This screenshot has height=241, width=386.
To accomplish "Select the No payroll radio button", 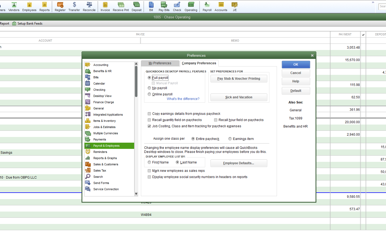I will click(x=149, y=88).
